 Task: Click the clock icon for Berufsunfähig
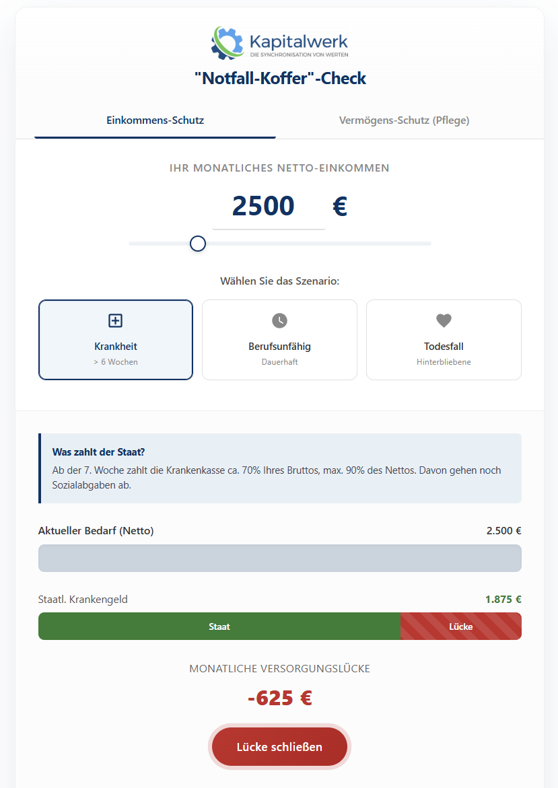279,320
